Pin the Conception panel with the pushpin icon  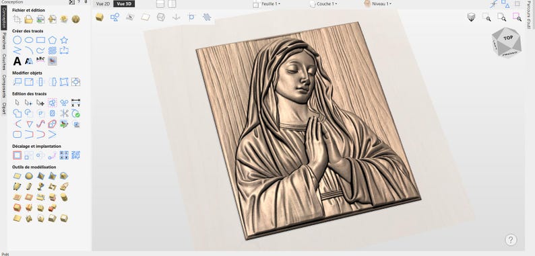(86, 2)
